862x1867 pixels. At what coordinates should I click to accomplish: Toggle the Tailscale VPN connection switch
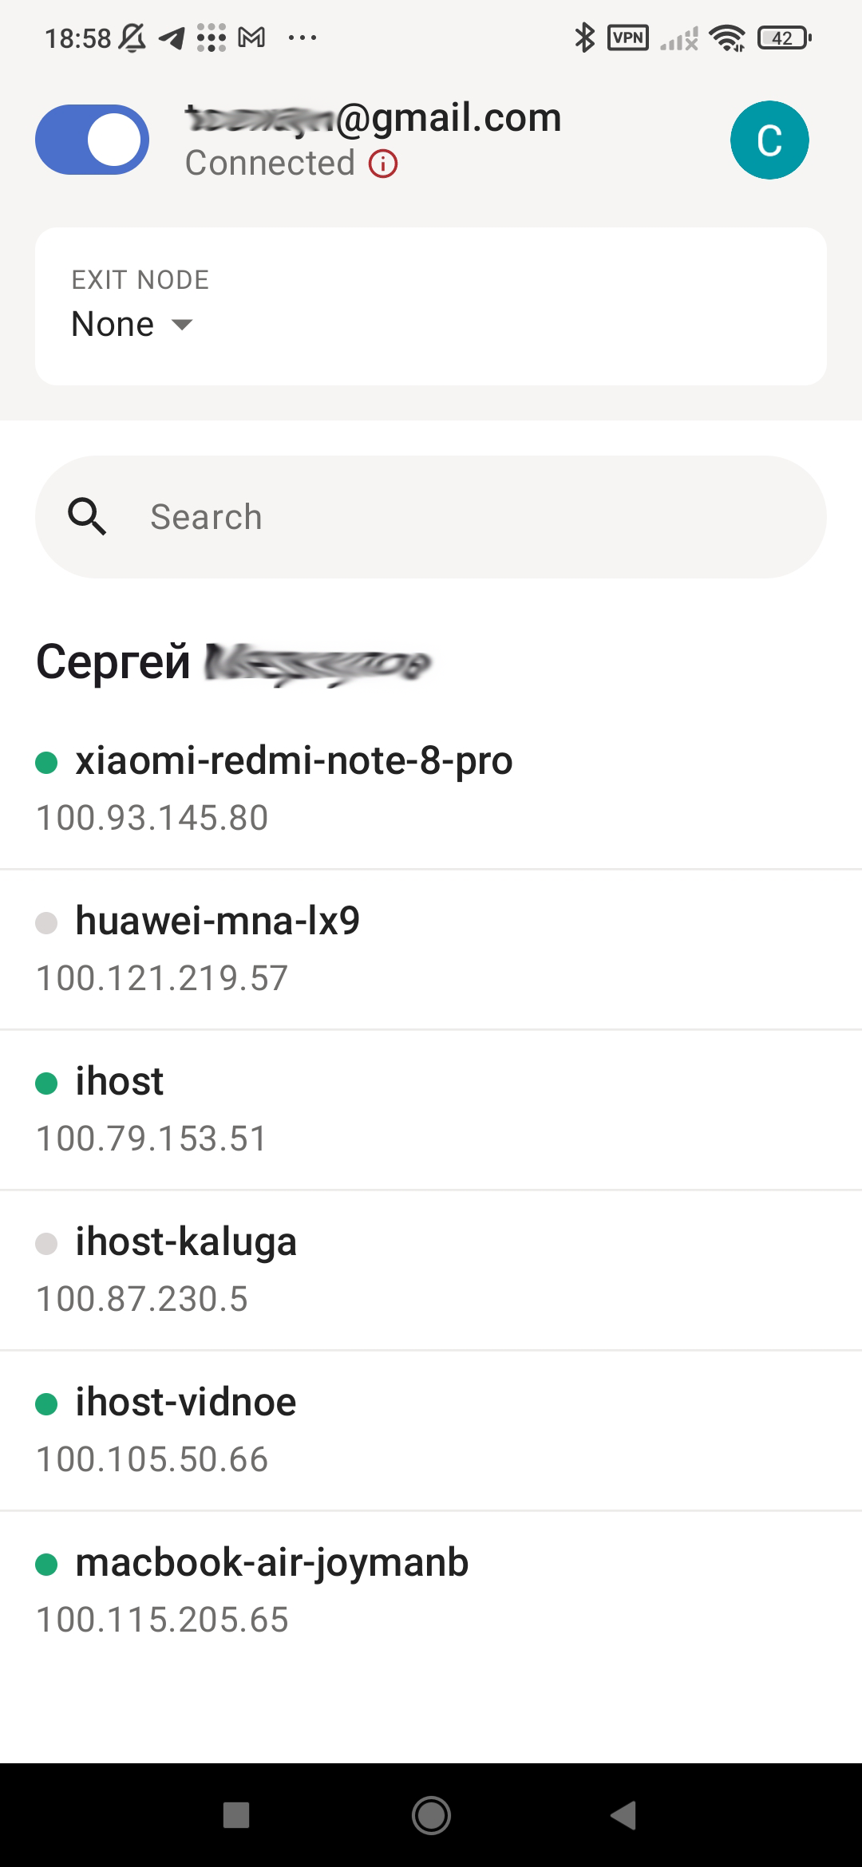[92, 140]
